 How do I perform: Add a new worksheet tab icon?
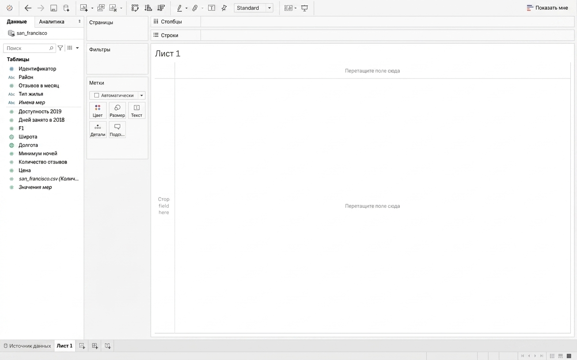pos(82,346)
